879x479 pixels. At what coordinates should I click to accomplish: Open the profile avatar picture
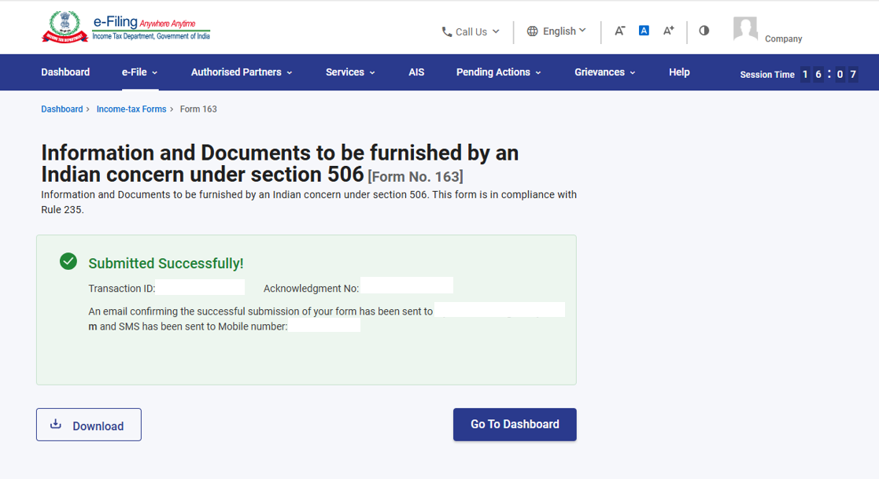[x=745, y=28]
